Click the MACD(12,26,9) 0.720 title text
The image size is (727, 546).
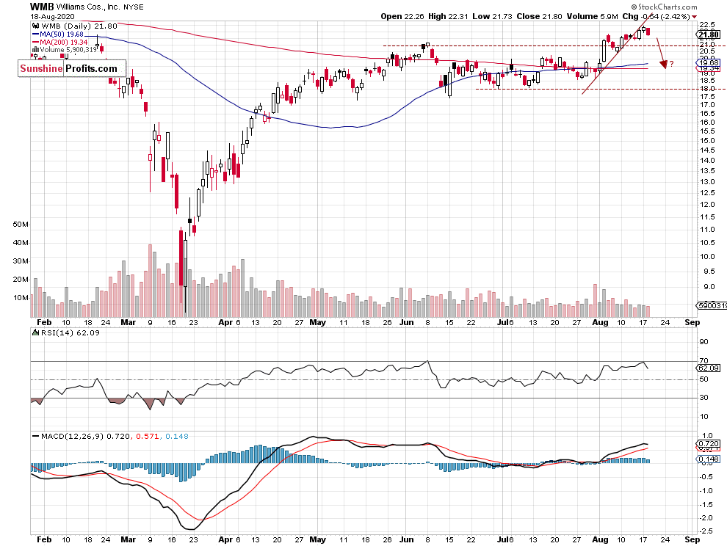pos(85,436)
